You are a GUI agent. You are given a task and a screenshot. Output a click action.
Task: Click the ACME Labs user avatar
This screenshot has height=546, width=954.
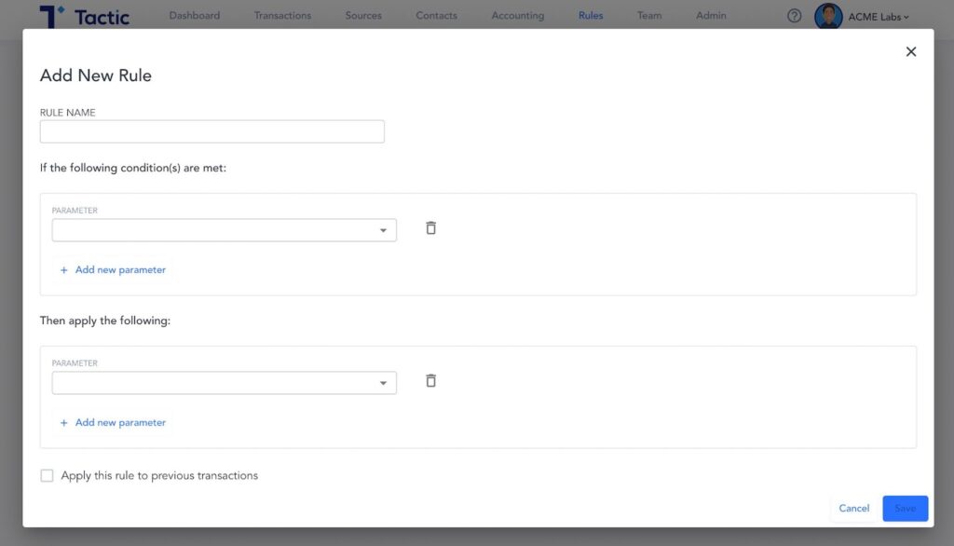tap(828, 16)
